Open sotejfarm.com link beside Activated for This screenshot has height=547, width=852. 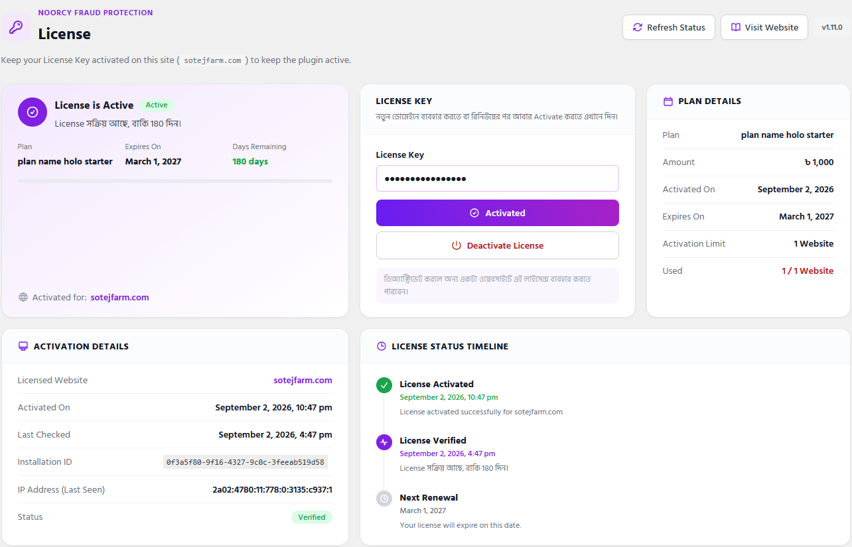[120, 297]
